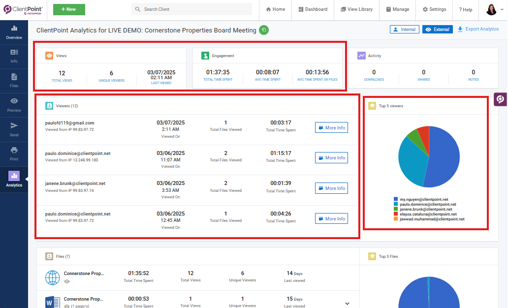Click the green New button

(69, 9)
